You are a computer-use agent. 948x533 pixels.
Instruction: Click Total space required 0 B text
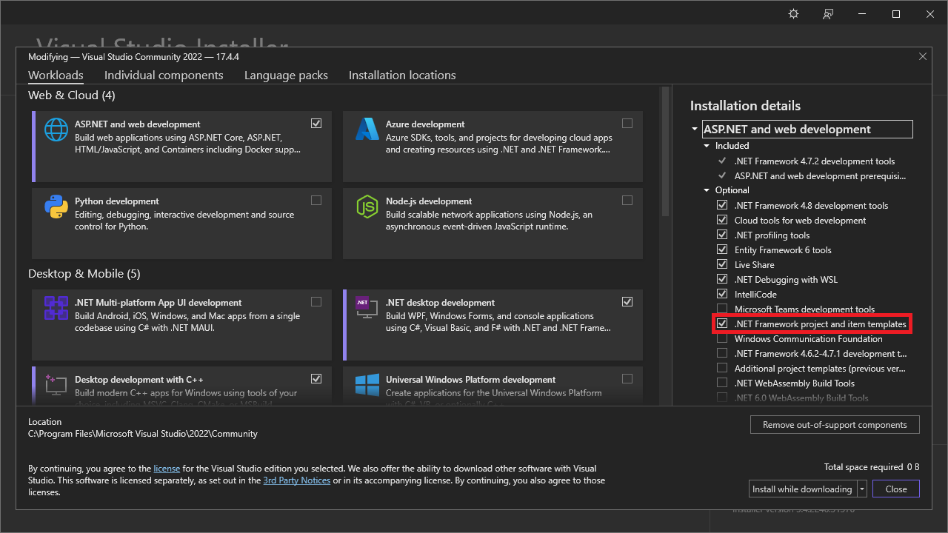coord(872,467)
